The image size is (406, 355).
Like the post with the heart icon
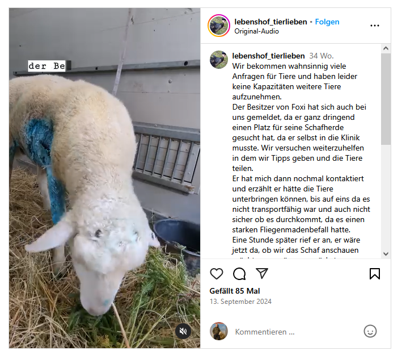(x=217, y=274)
